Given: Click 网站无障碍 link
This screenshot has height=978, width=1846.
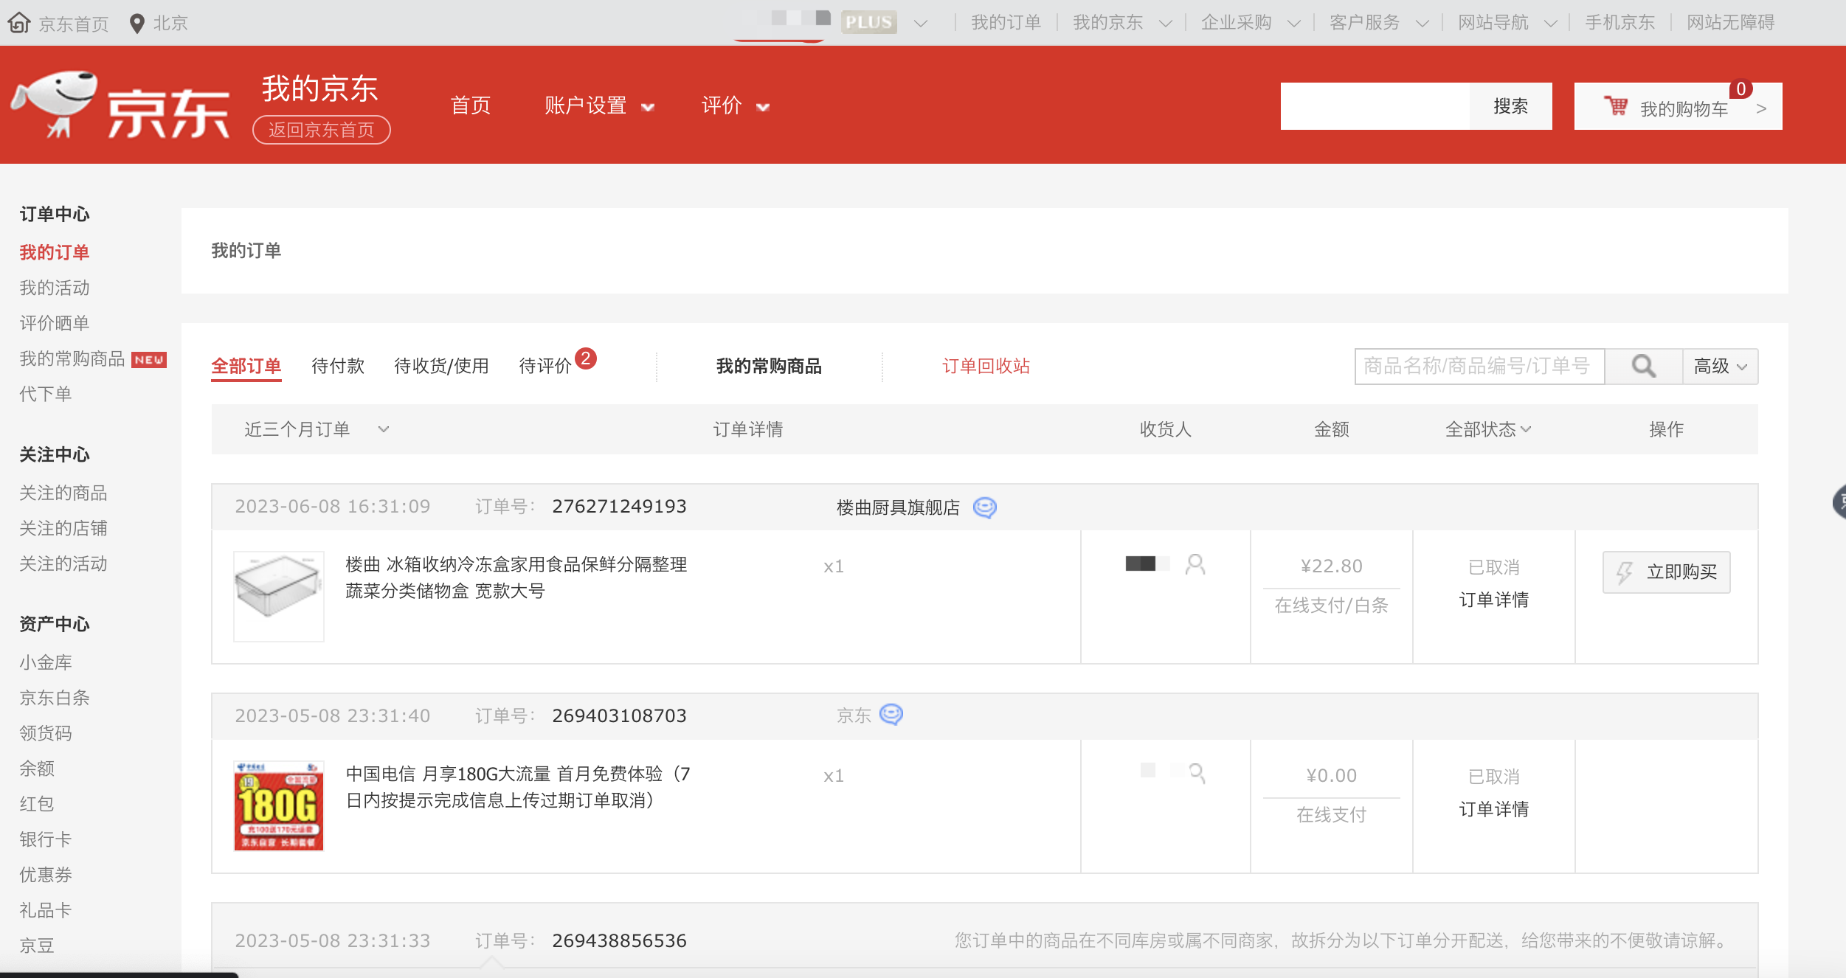Looking at the screenshot, I should [1730, 23].
